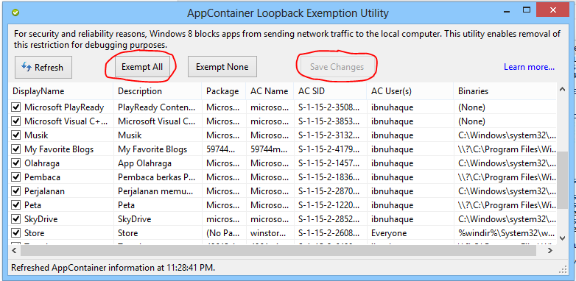
Task: Click the app icon in the title bar
Action: tap(15, 13)
